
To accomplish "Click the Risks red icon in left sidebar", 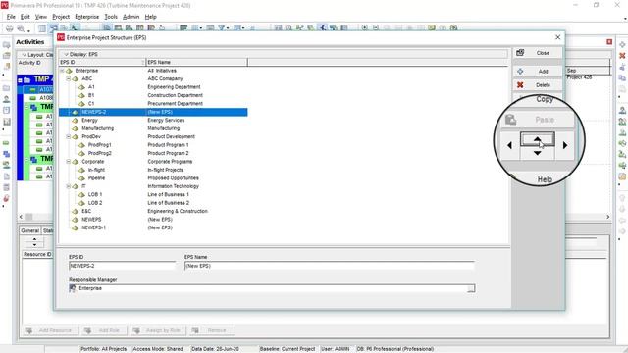I will [x=7, y=198].
